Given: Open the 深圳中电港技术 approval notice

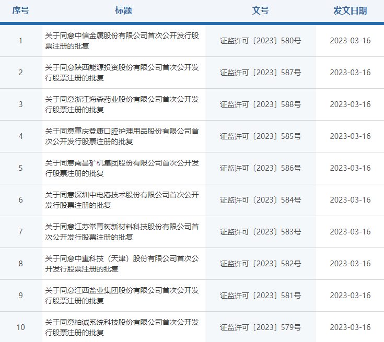Looking at the screenshot, I should coord(122,200).
